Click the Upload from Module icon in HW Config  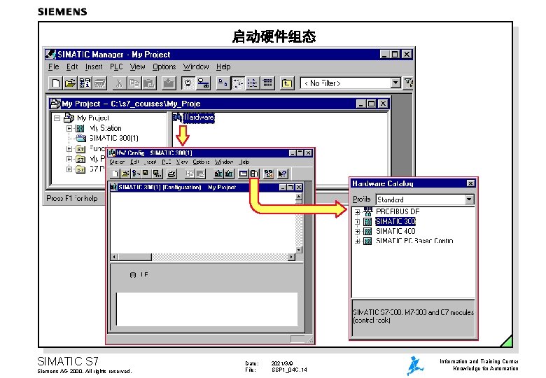[x=229, y=174]
